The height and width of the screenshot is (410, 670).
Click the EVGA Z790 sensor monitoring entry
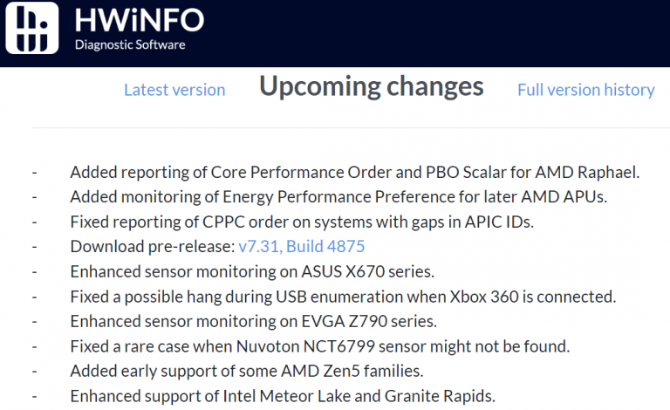point(253,321)
